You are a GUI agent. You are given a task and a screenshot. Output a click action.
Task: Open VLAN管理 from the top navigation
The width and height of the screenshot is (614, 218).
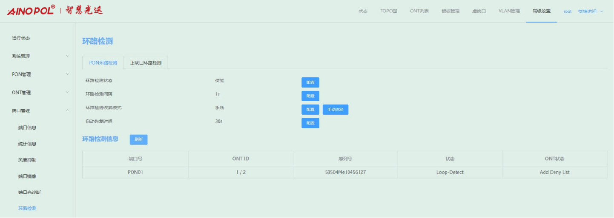509,11
